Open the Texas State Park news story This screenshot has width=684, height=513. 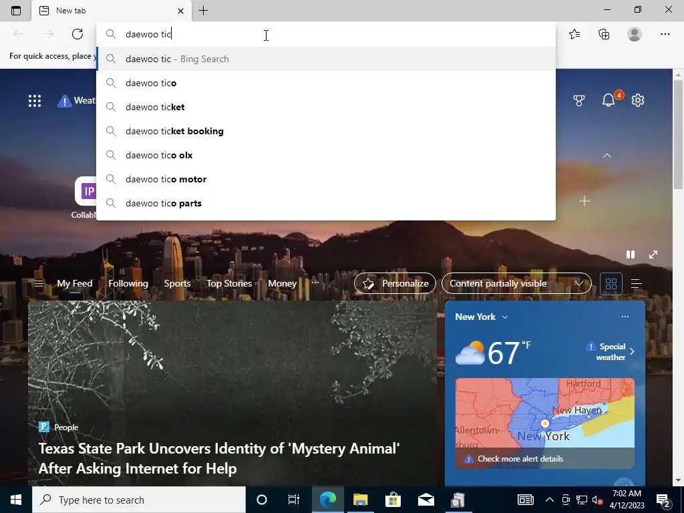pos(219,458)
